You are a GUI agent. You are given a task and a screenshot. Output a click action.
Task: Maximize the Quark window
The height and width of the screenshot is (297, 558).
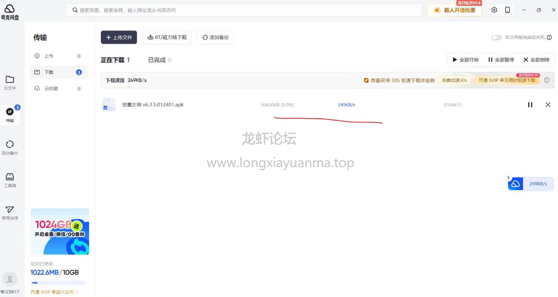(539, 10)
